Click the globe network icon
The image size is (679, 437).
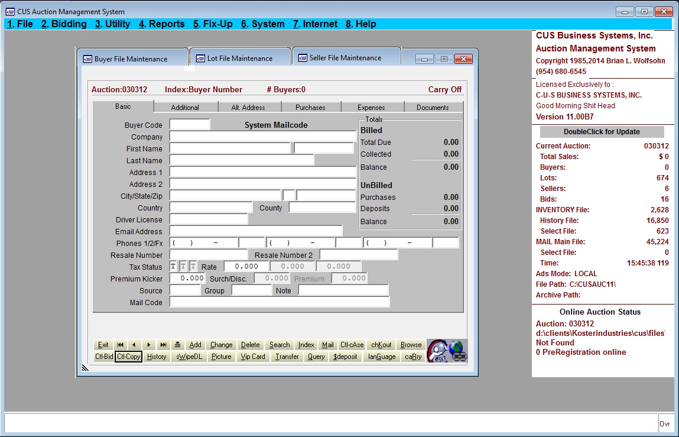pyautogui.click(x=458, y=351)
